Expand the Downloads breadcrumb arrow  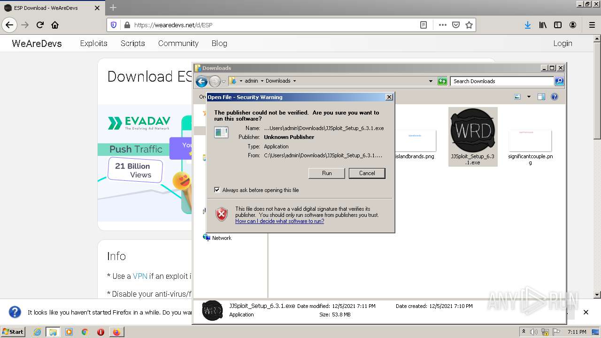tap(294, 81)
